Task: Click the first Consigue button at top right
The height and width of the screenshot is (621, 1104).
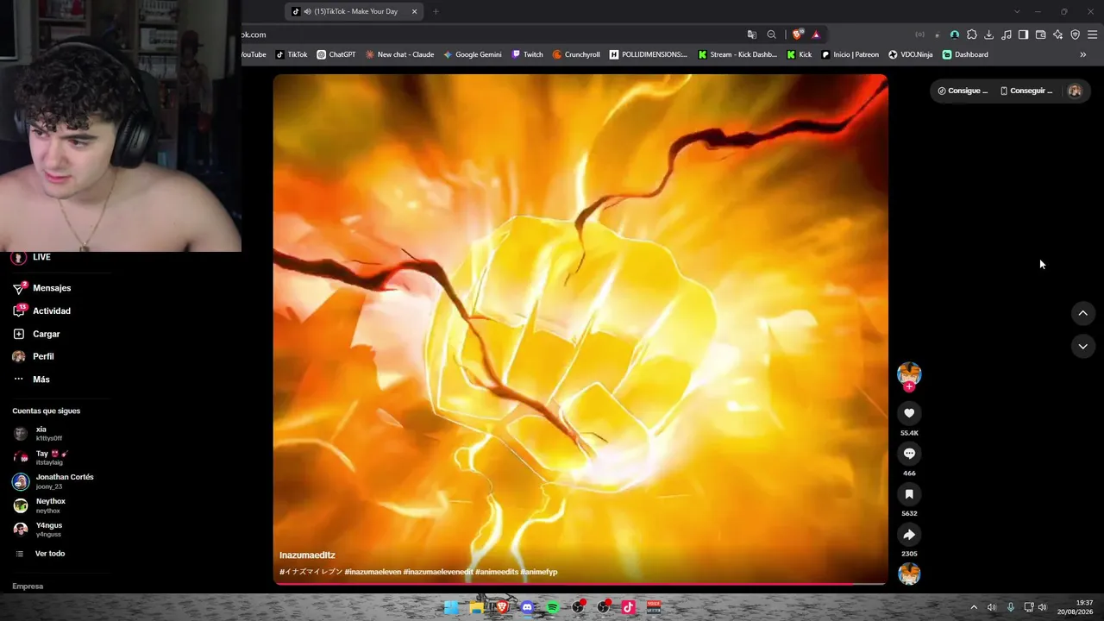Action: pyautogui.click(x=963, y=91)
